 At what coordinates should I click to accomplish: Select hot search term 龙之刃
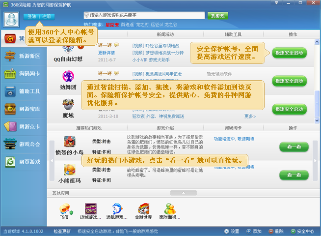click(142, 25)
